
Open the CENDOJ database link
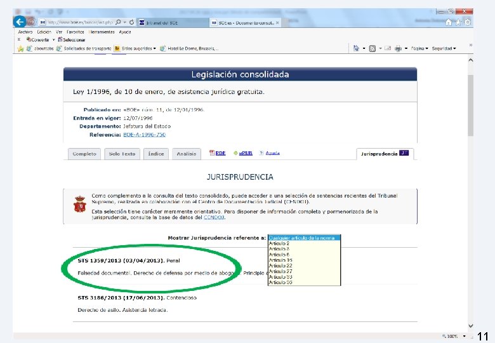tap(214, 217)
